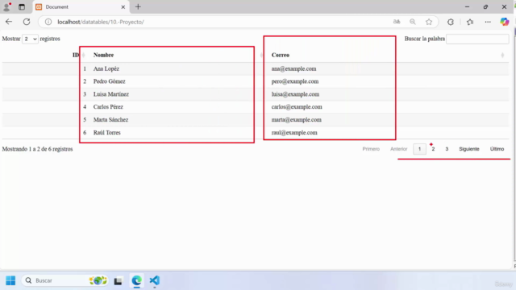Open the favorites list icon
Screen dimensions: 516x290
[470, 22]
